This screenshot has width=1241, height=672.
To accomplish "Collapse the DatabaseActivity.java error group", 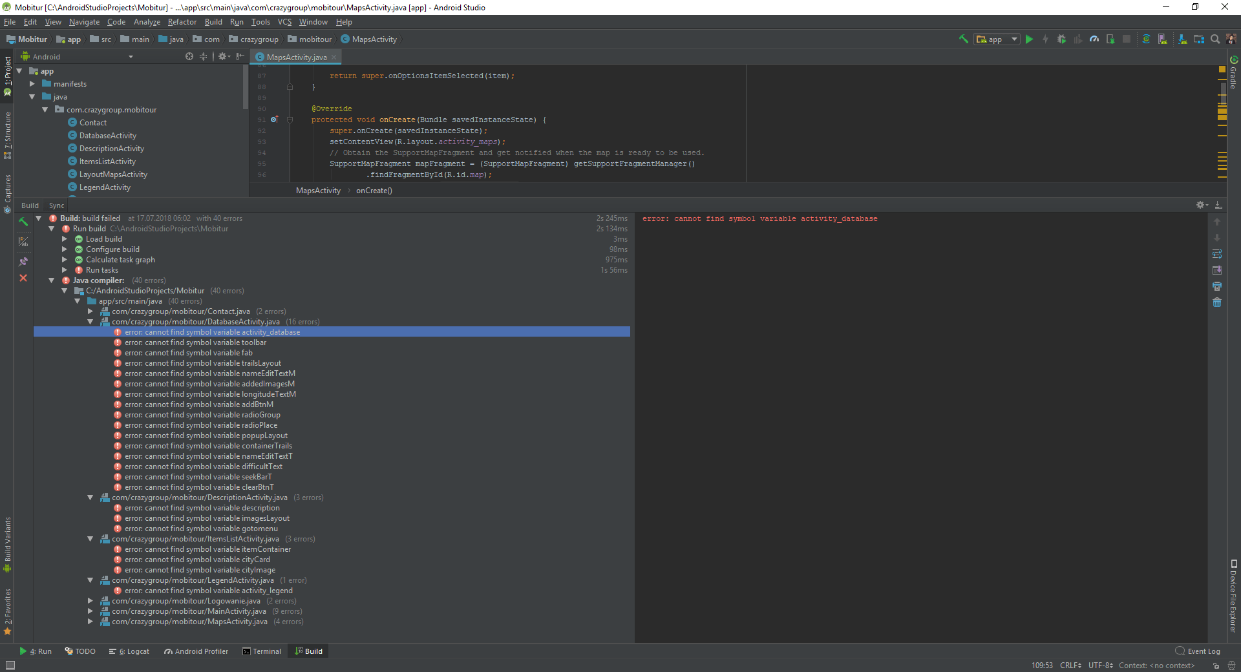I will (x=90, y=321).
